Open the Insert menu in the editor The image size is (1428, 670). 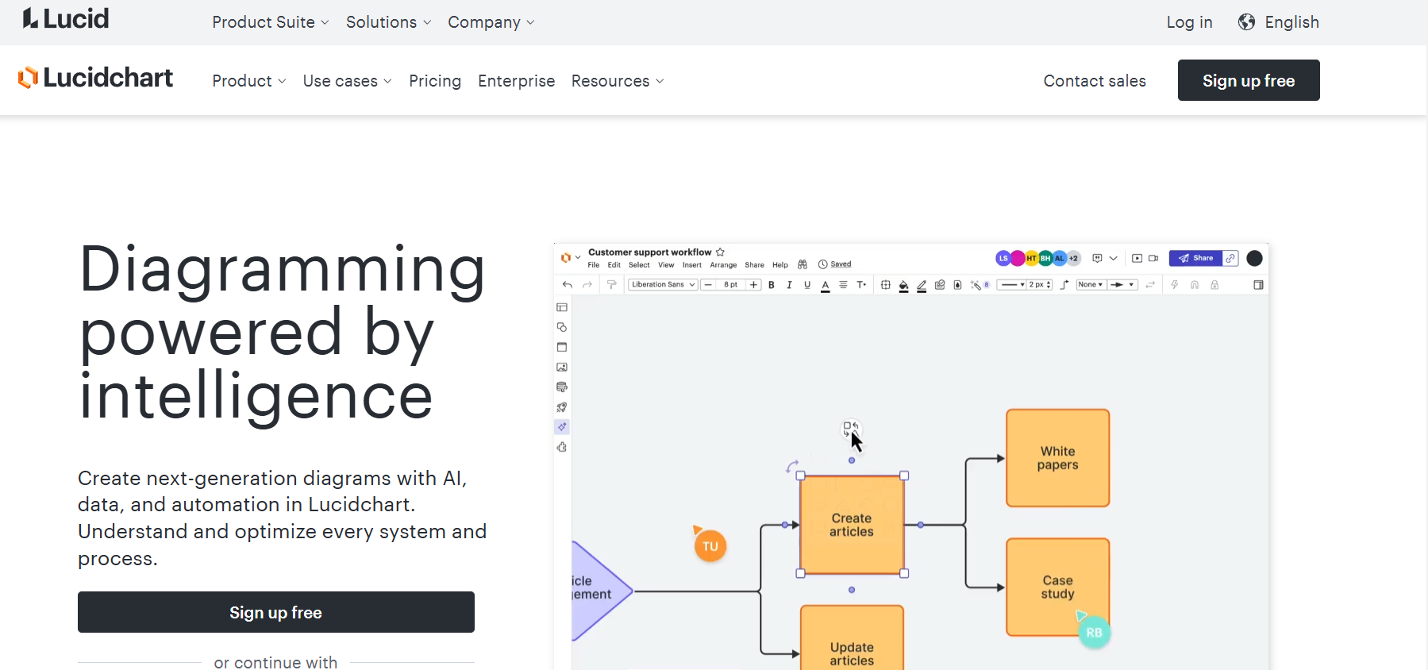pos(692,265)
